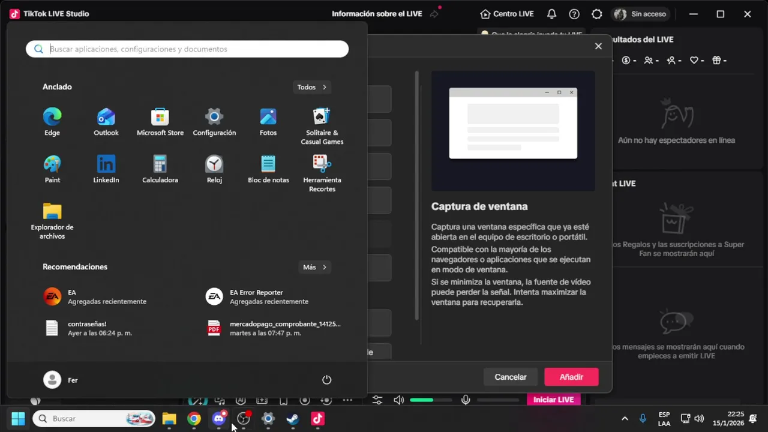The image size is (768, 432).
Task: Click the tray microphone indicator
Action: click(x=643, y=418)
